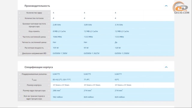The height and width of the screenshot is (108, 192).
Task: Click the Диапазон напряжения VID label
Action: coord(34,53)
